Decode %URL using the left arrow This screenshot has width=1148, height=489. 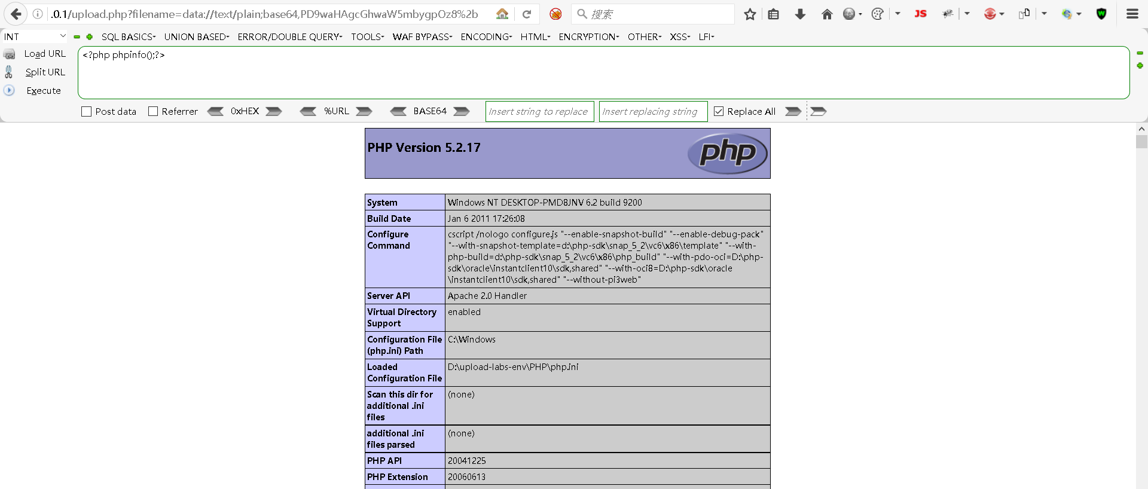click(308, 111)
